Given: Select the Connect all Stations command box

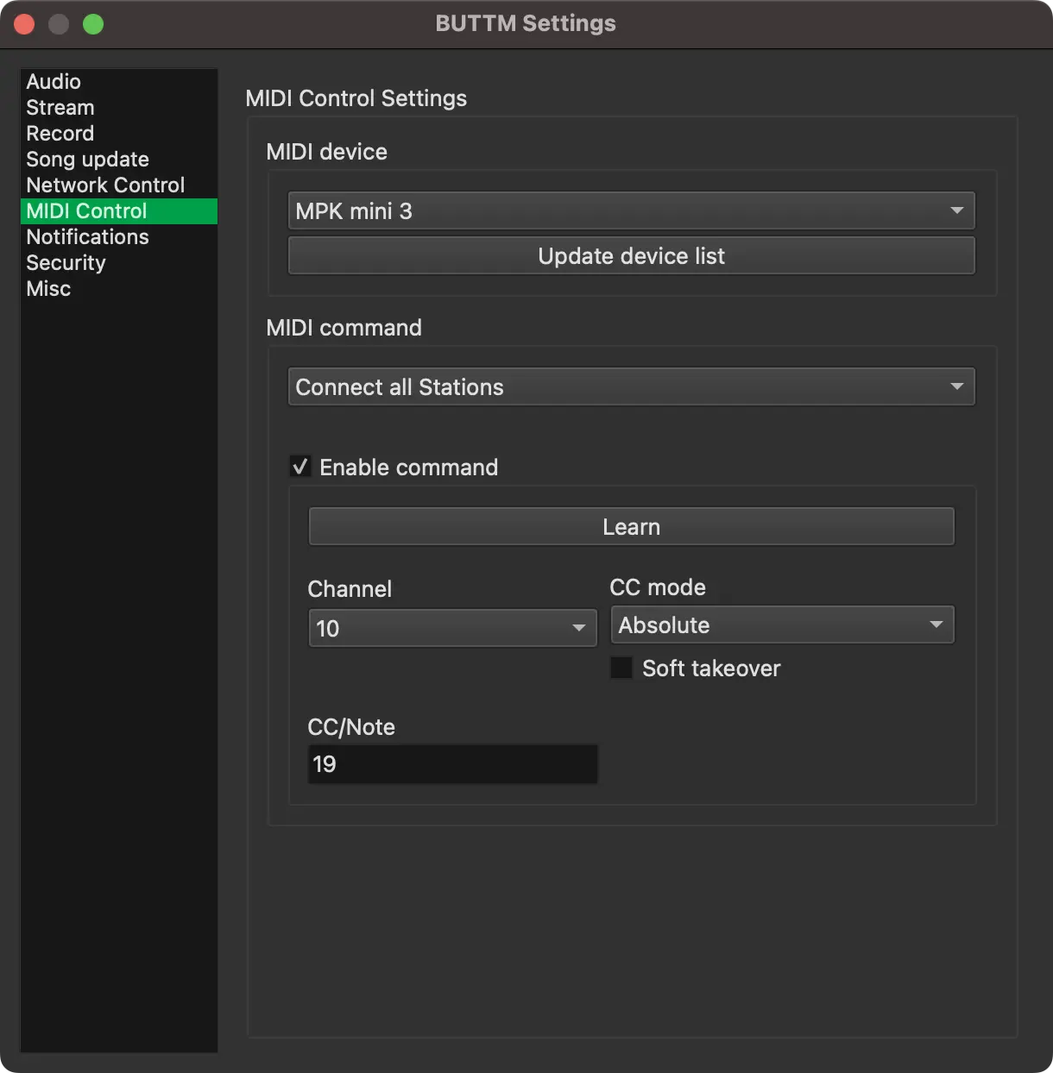Looking at the screenshot, I should click(631, 386).
